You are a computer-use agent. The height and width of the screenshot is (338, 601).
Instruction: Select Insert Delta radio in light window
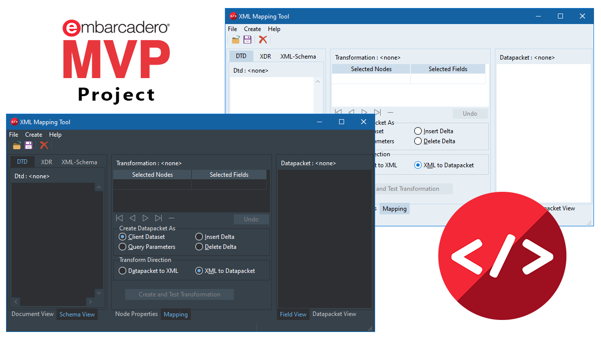tap(418, 131)
